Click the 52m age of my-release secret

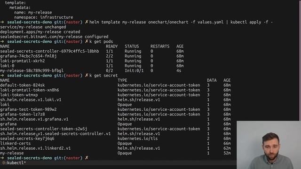tap(227, 153)
